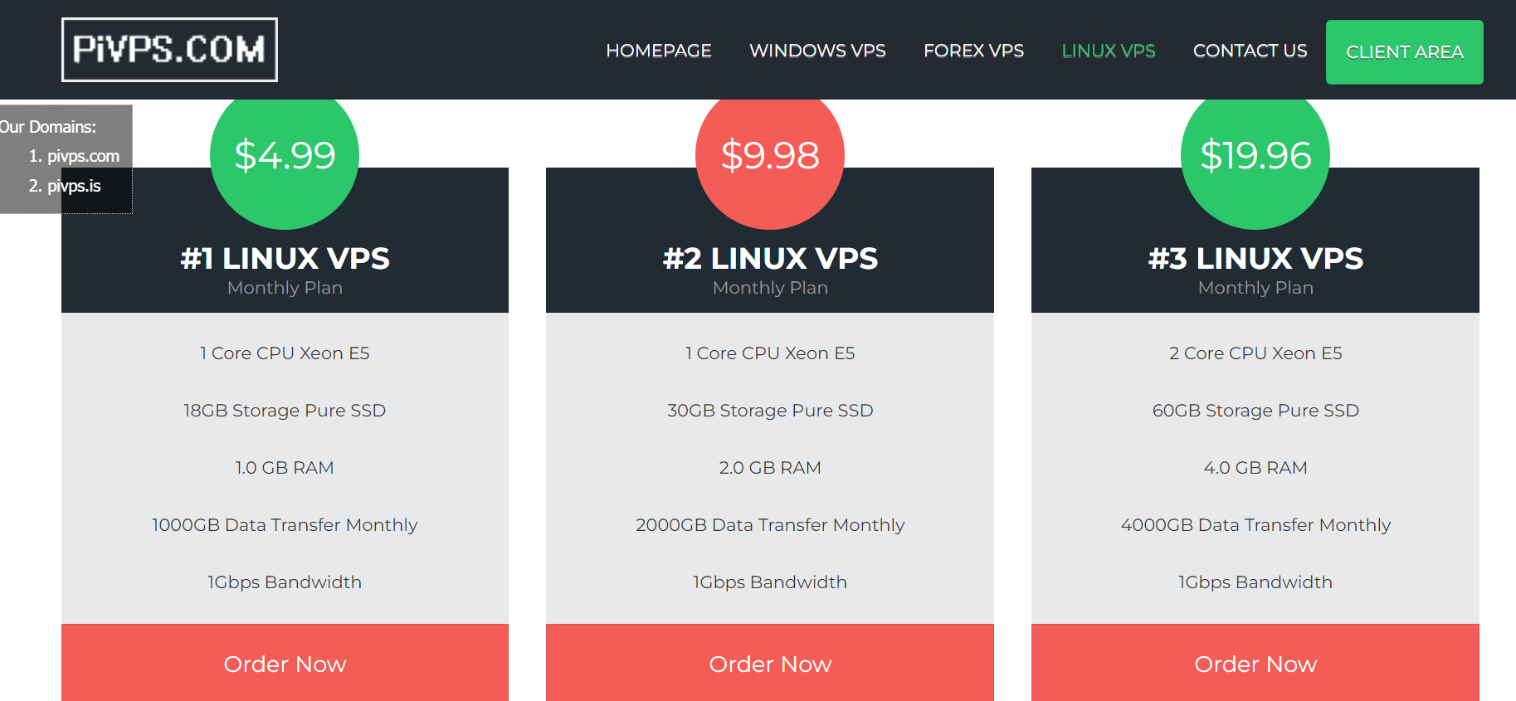Click '1Gbps Bandwidth' in #3 plan
This screenshot has height=701, width=1516.
click(x=1255, y=582)
